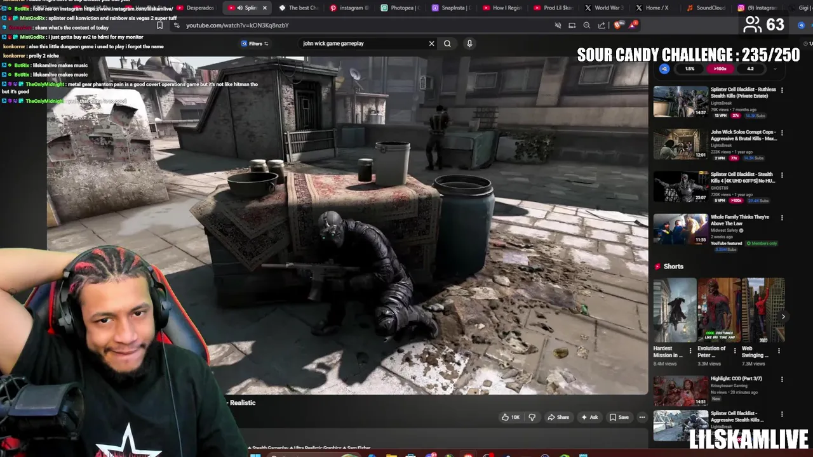Open options for Stealth Kills 4 video
Image resolution: width=813 pixels, height=457 pixels.
(x=782, y=175)
